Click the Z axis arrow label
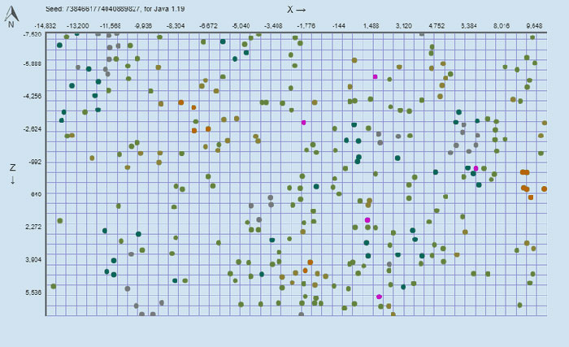The height and width of the screenshot is (347, 569). click(12, 173)
